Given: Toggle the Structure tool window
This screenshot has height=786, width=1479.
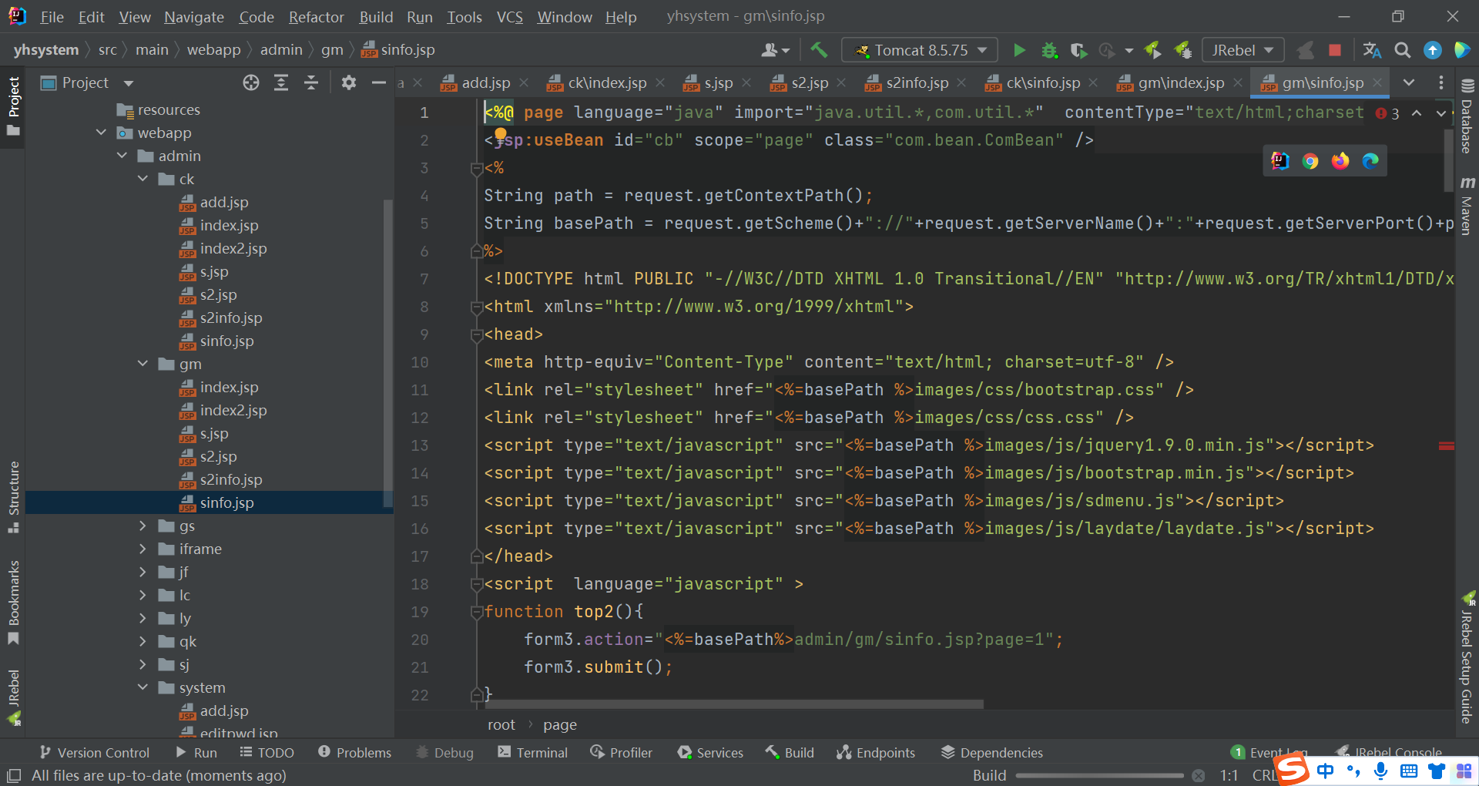Looking at the screenshot, I should (13, 497).
